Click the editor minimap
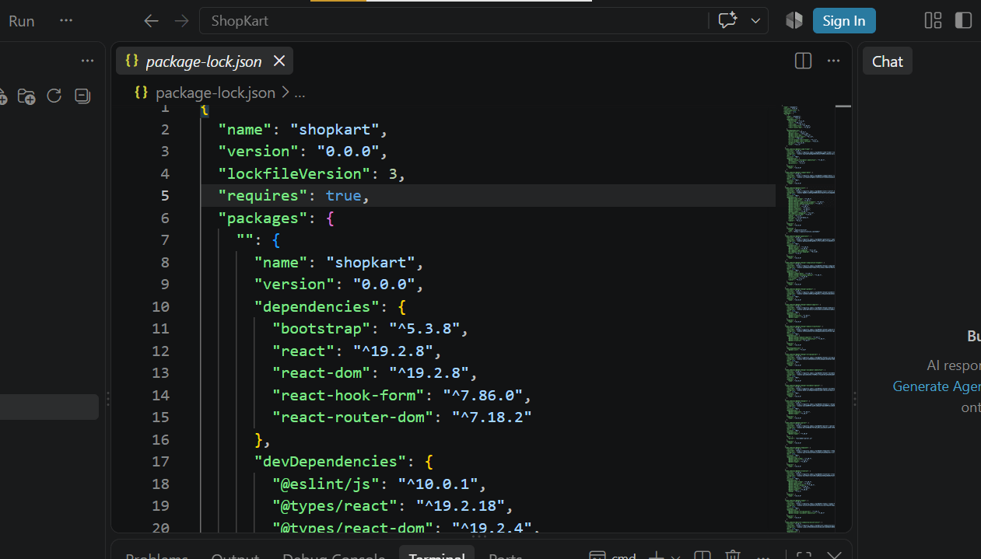981x559 pixels. [808, 319]
